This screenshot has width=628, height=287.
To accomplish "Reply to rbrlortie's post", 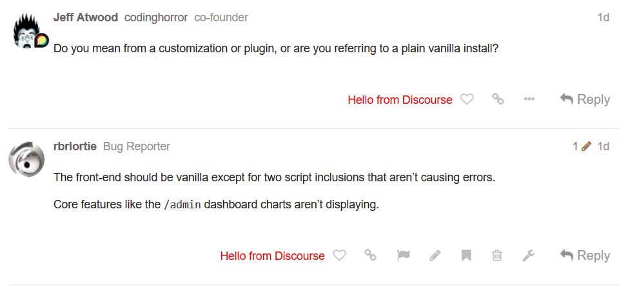I will pos(585,255).
